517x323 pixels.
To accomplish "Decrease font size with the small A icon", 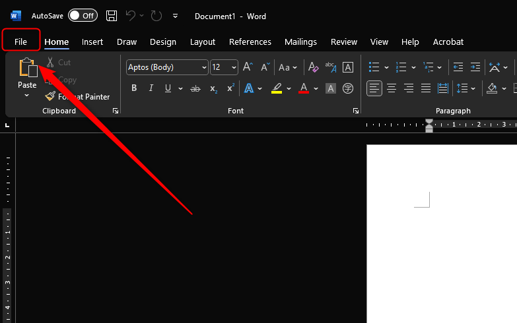I will (x=265, y=67).
